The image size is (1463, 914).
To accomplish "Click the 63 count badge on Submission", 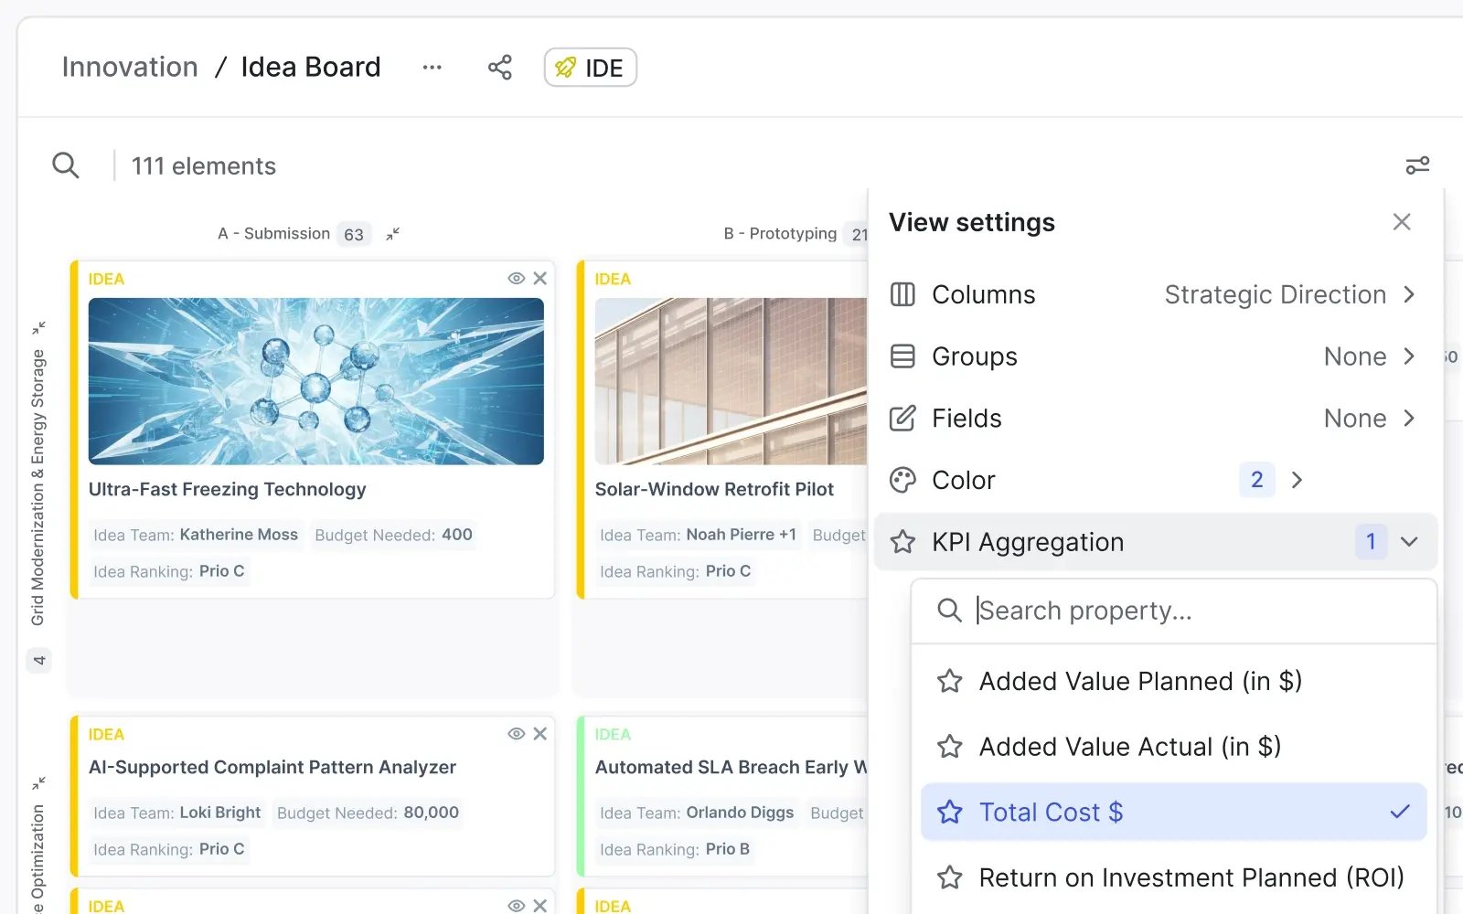I will (354, 234).
